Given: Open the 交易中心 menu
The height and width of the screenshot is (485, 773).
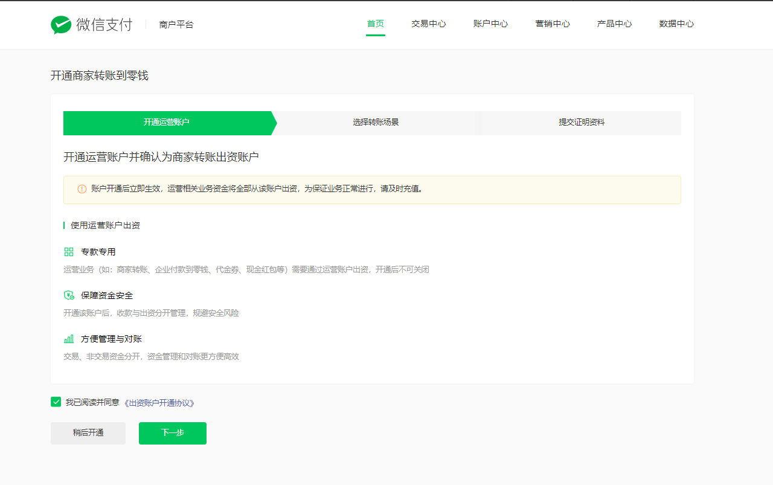Looking at the screenshot, I should (x=428, y=24).
